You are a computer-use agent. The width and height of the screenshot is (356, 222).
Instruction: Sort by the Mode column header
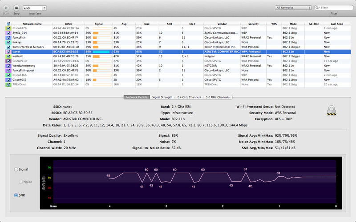pyautogui.click(x=293, y=24)
